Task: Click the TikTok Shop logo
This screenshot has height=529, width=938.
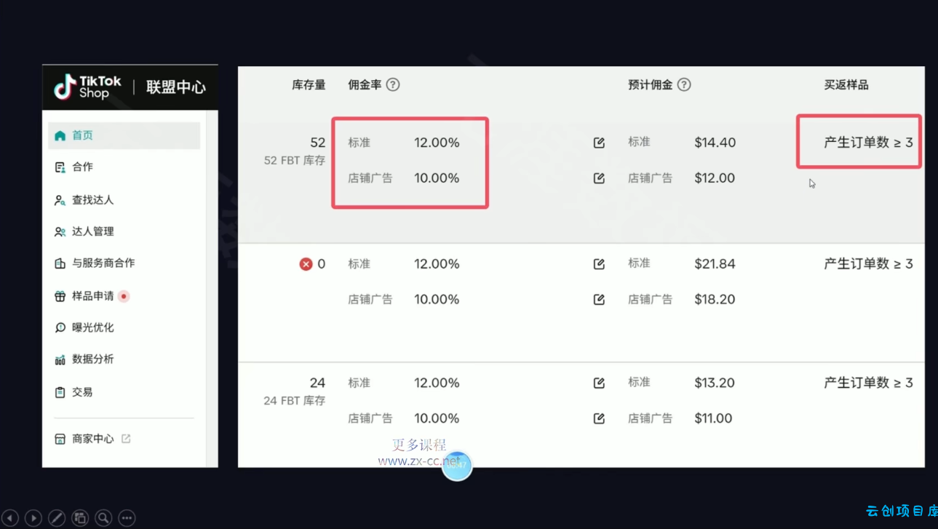Action: [88, 87]
